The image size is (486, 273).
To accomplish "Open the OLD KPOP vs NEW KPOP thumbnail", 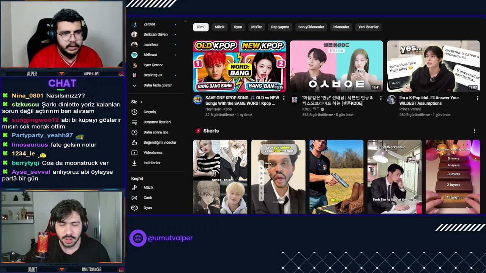I will 240,66.
